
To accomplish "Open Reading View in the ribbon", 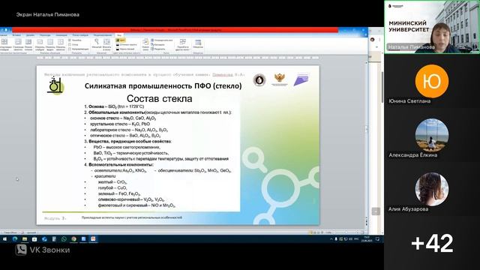I will point(28,44).
